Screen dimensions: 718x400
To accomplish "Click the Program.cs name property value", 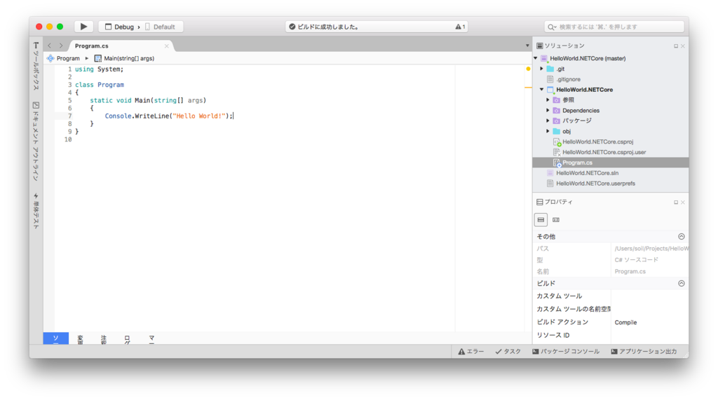I will (x=630, y=271).
